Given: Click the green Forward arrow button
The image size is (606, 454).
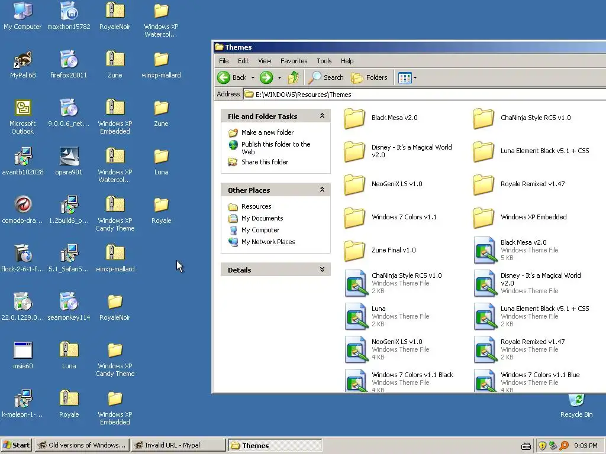Looking at the screenshot, I should (266, 77).
